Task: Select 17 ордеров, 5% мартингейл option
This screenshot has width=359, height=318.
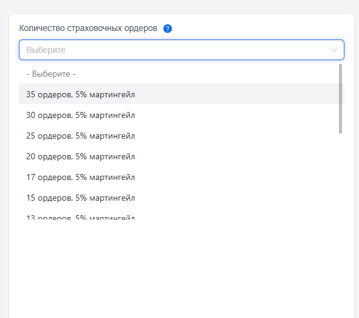Action: pos(182,177)
